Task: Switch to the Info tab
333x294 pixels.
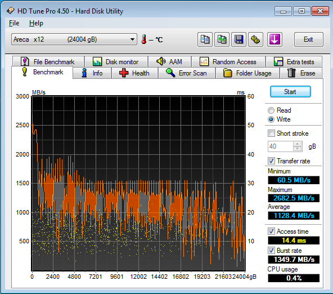Action: click(92, 73)
